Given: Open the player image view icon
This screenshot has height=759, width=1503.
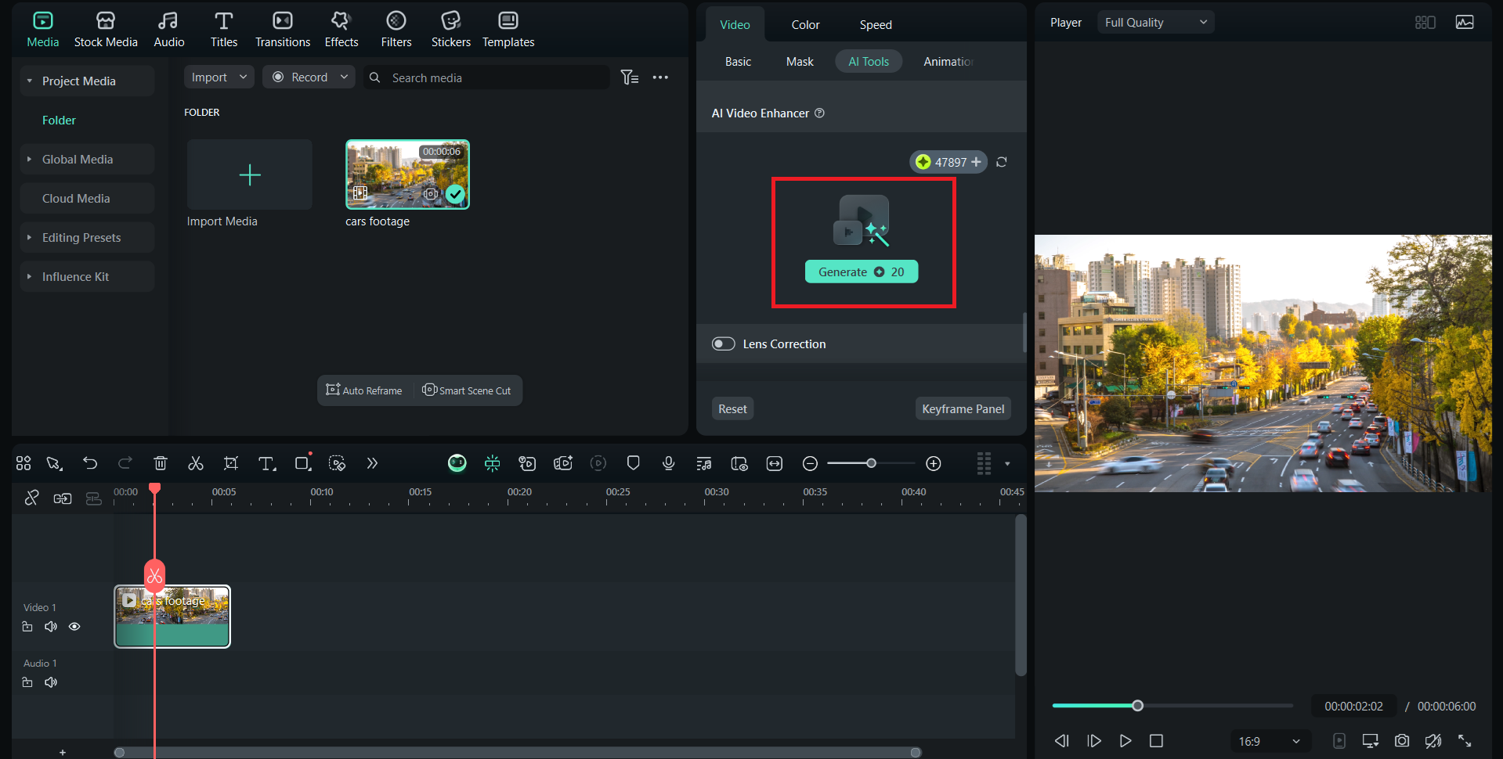Looking at the screenshot, I should coord(1465,22).
